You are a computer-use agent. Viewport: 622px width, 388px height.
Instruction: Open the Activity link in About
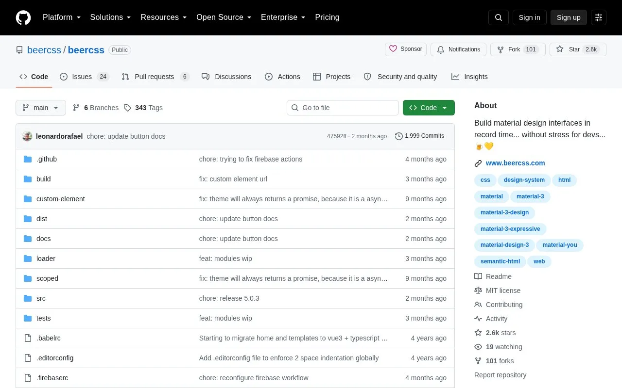coord(491,319)
